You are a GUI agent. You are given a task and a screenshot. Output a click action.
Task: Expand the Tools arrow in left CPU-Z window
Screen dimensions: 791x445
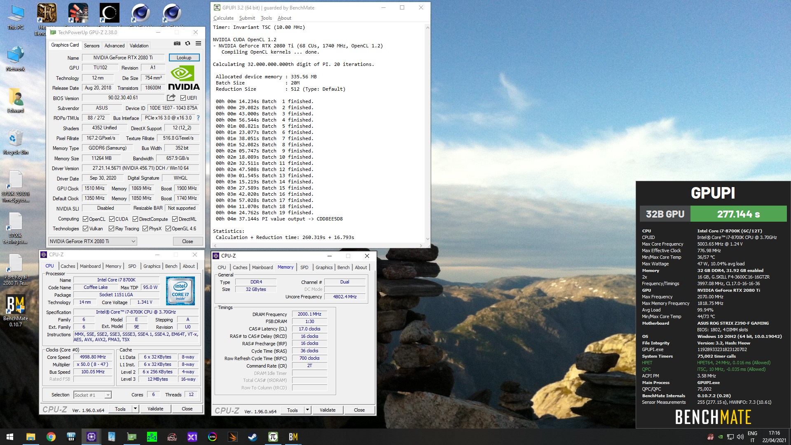point(135,409)
